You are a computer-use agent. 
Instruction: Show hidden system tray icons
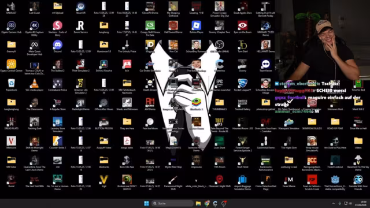(334, 203)
